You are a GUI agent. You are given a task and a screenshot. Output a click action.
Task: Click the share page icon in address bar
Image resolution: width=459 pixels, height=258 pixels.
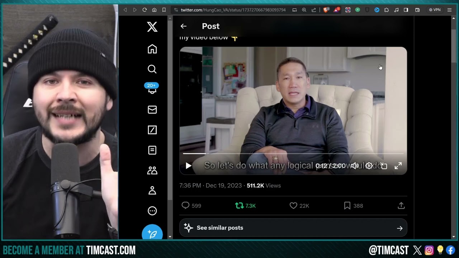tap(314, 10)
